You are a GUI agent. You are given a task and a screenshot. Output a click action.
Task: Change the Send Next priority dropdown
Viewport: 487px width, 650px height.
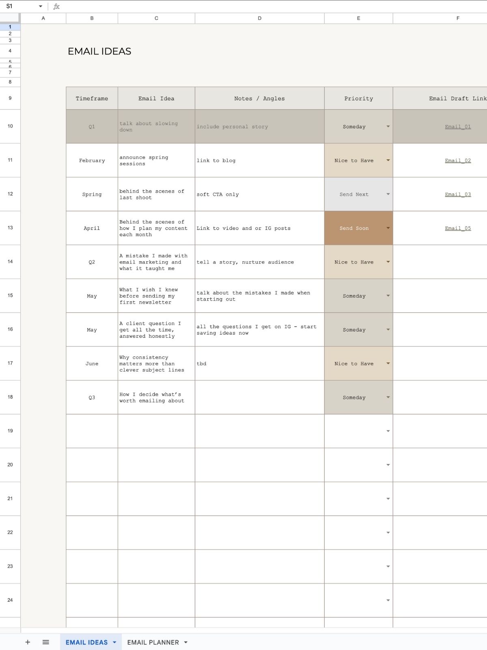[388, 194]
